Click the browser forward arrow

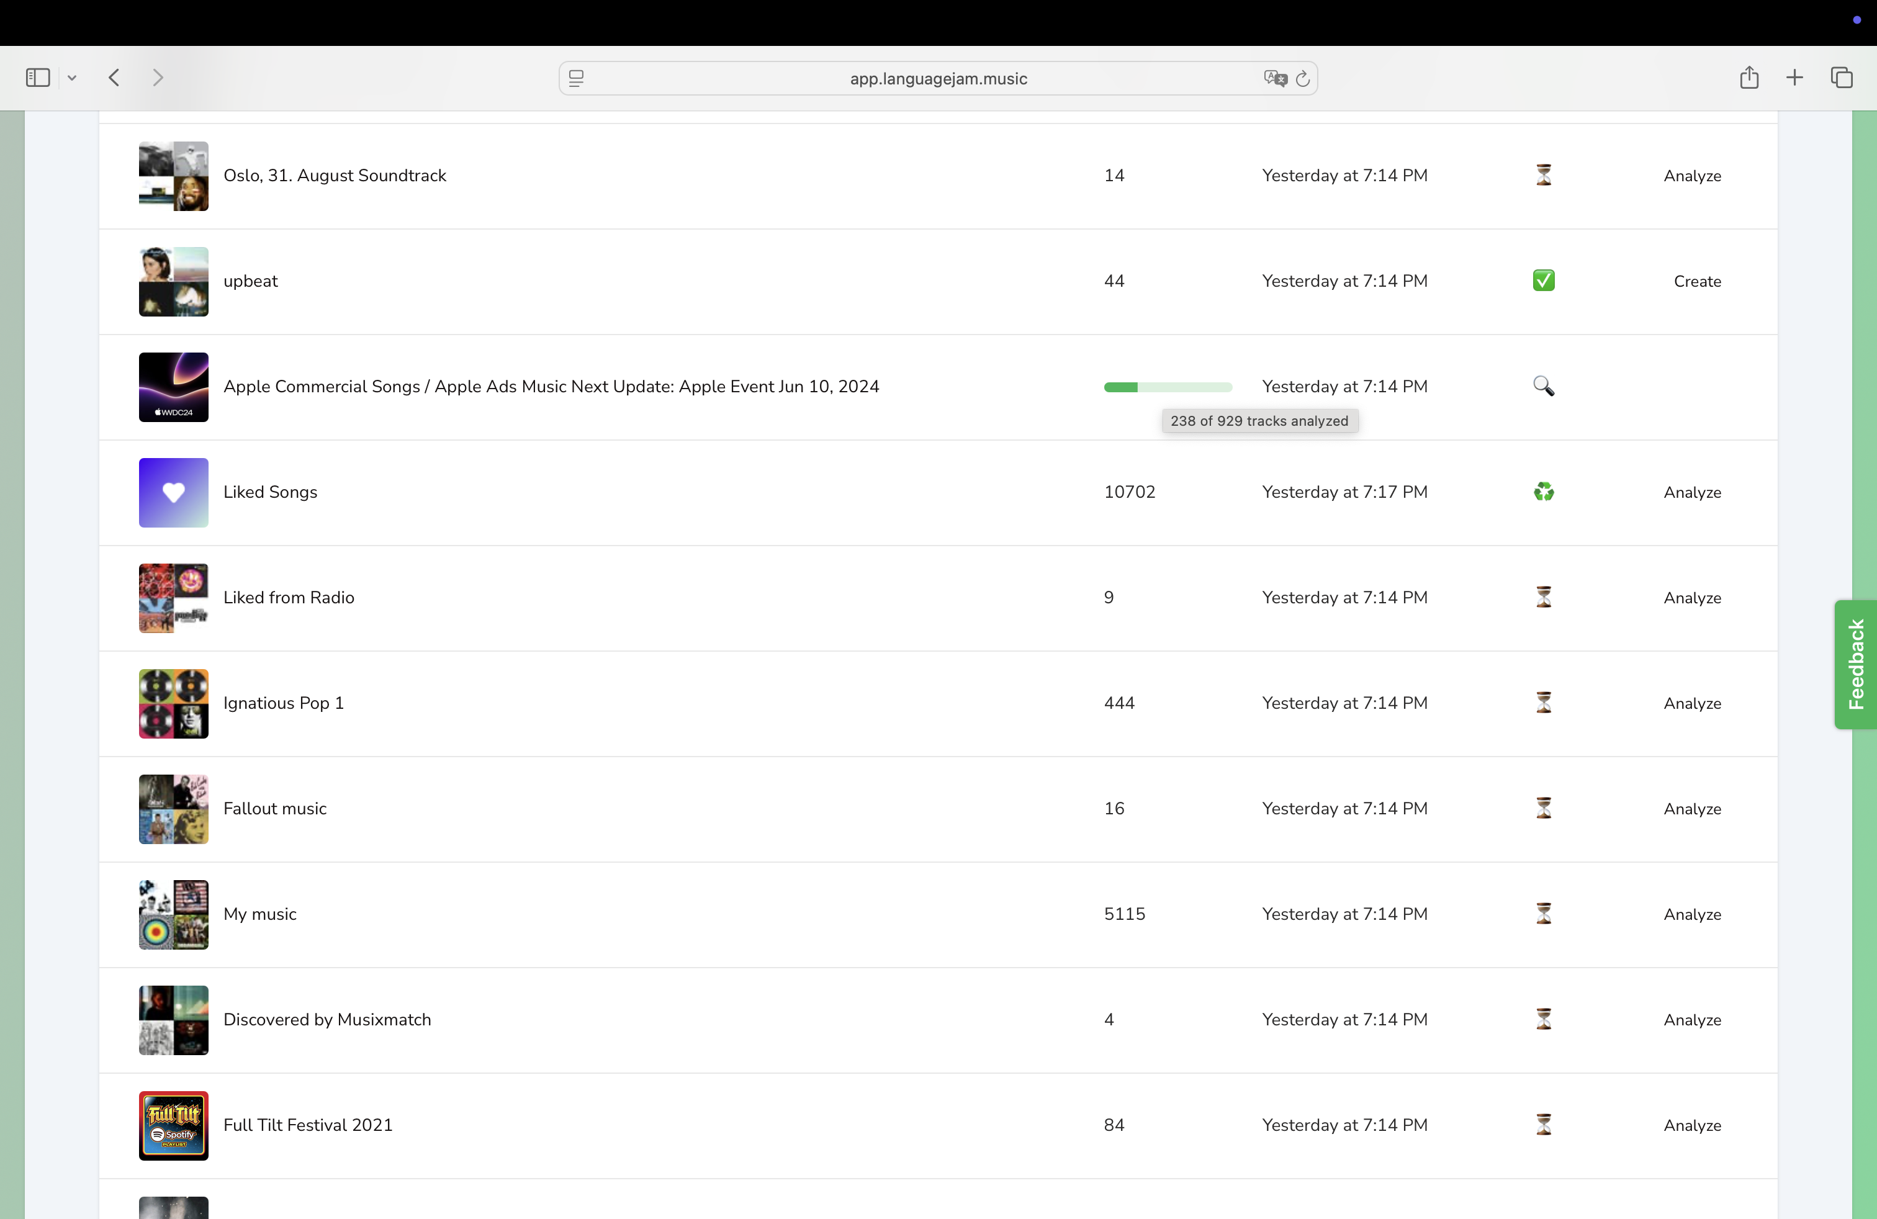point(158,77)
